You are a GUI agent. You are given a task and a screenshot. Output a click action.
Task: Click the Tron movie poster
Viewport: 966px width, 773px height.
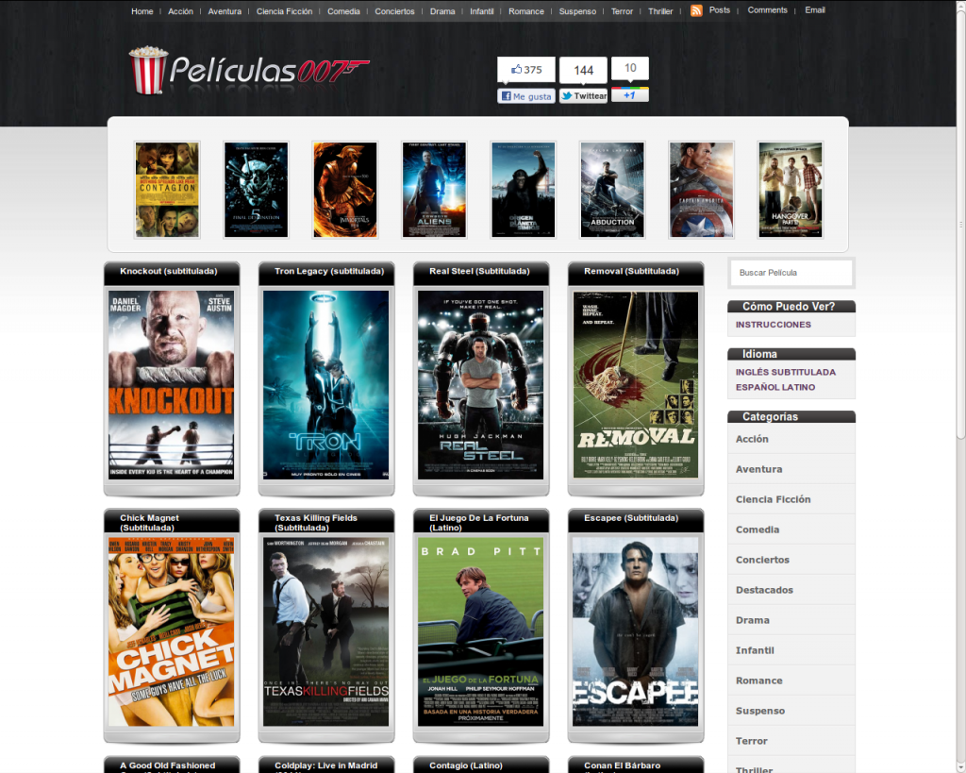(x=325, y=385)
